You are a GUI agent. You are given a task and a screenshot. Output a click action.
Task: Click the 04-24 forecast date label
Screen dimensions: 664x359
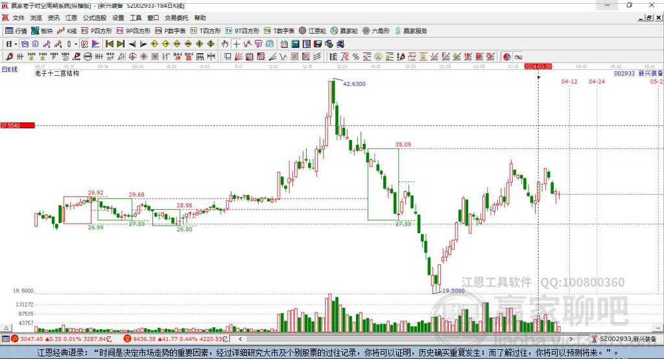coord(597,81)
